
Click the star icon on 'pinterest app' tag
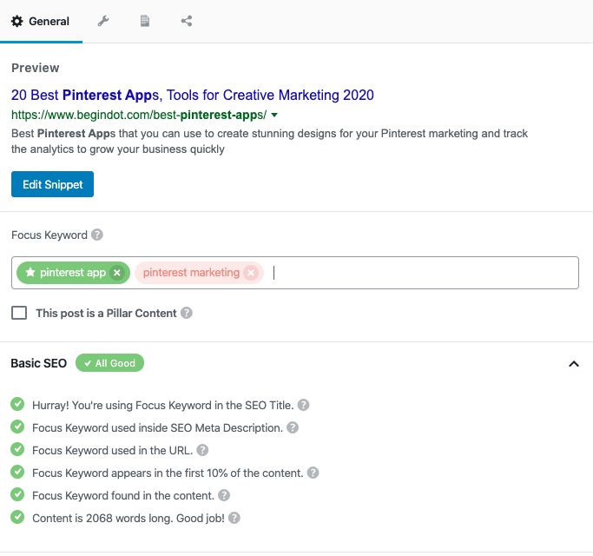pyautogui.click(x=30, y=272)
